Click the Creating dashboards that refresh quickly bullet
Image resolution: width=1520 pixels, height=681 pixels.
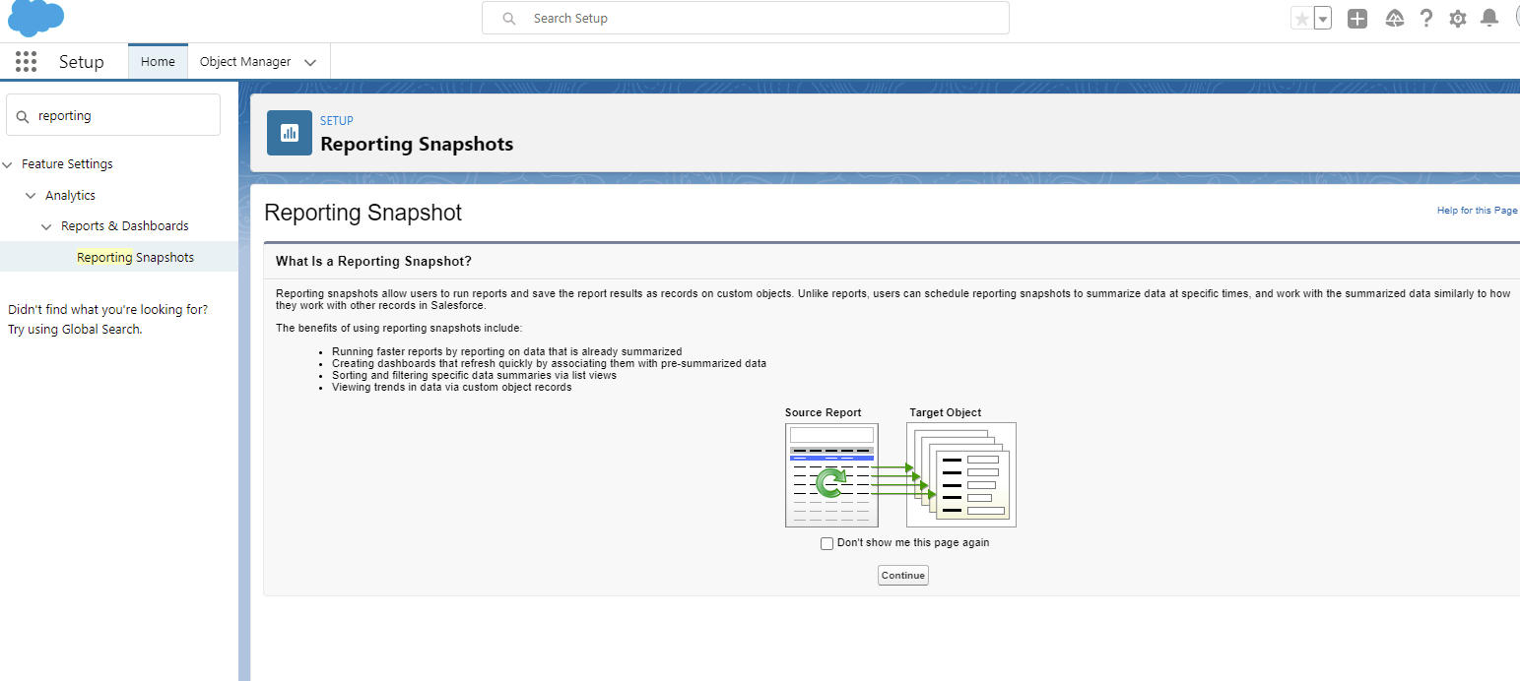(549, 363)
